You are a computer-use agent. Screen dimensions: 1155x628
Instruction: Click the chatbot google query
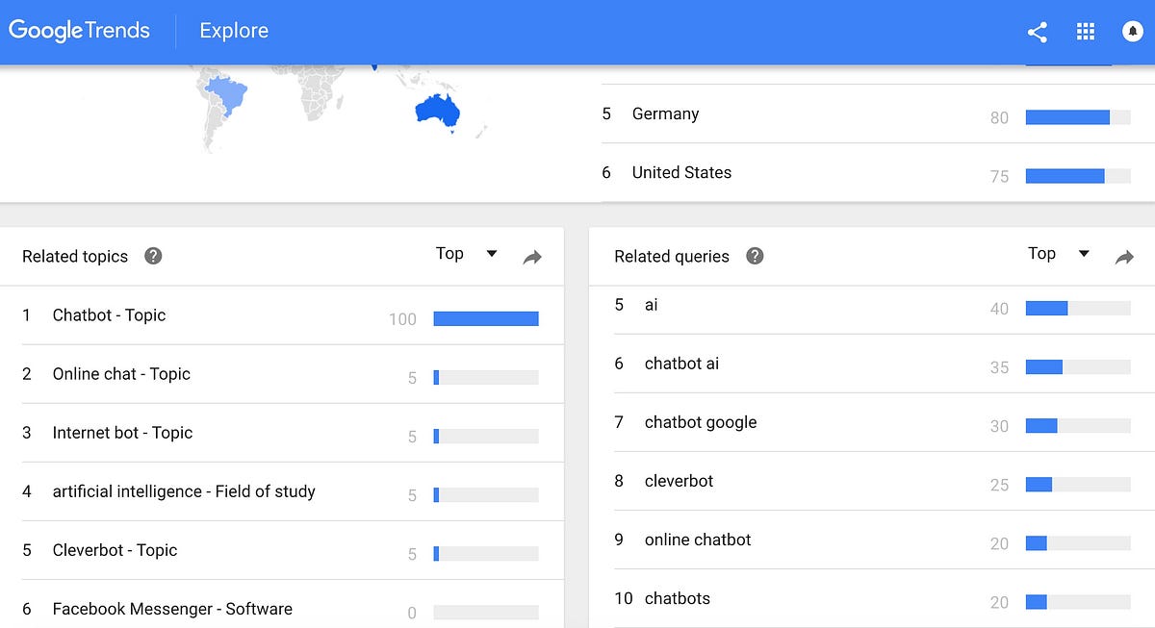[x=701, y=422]
